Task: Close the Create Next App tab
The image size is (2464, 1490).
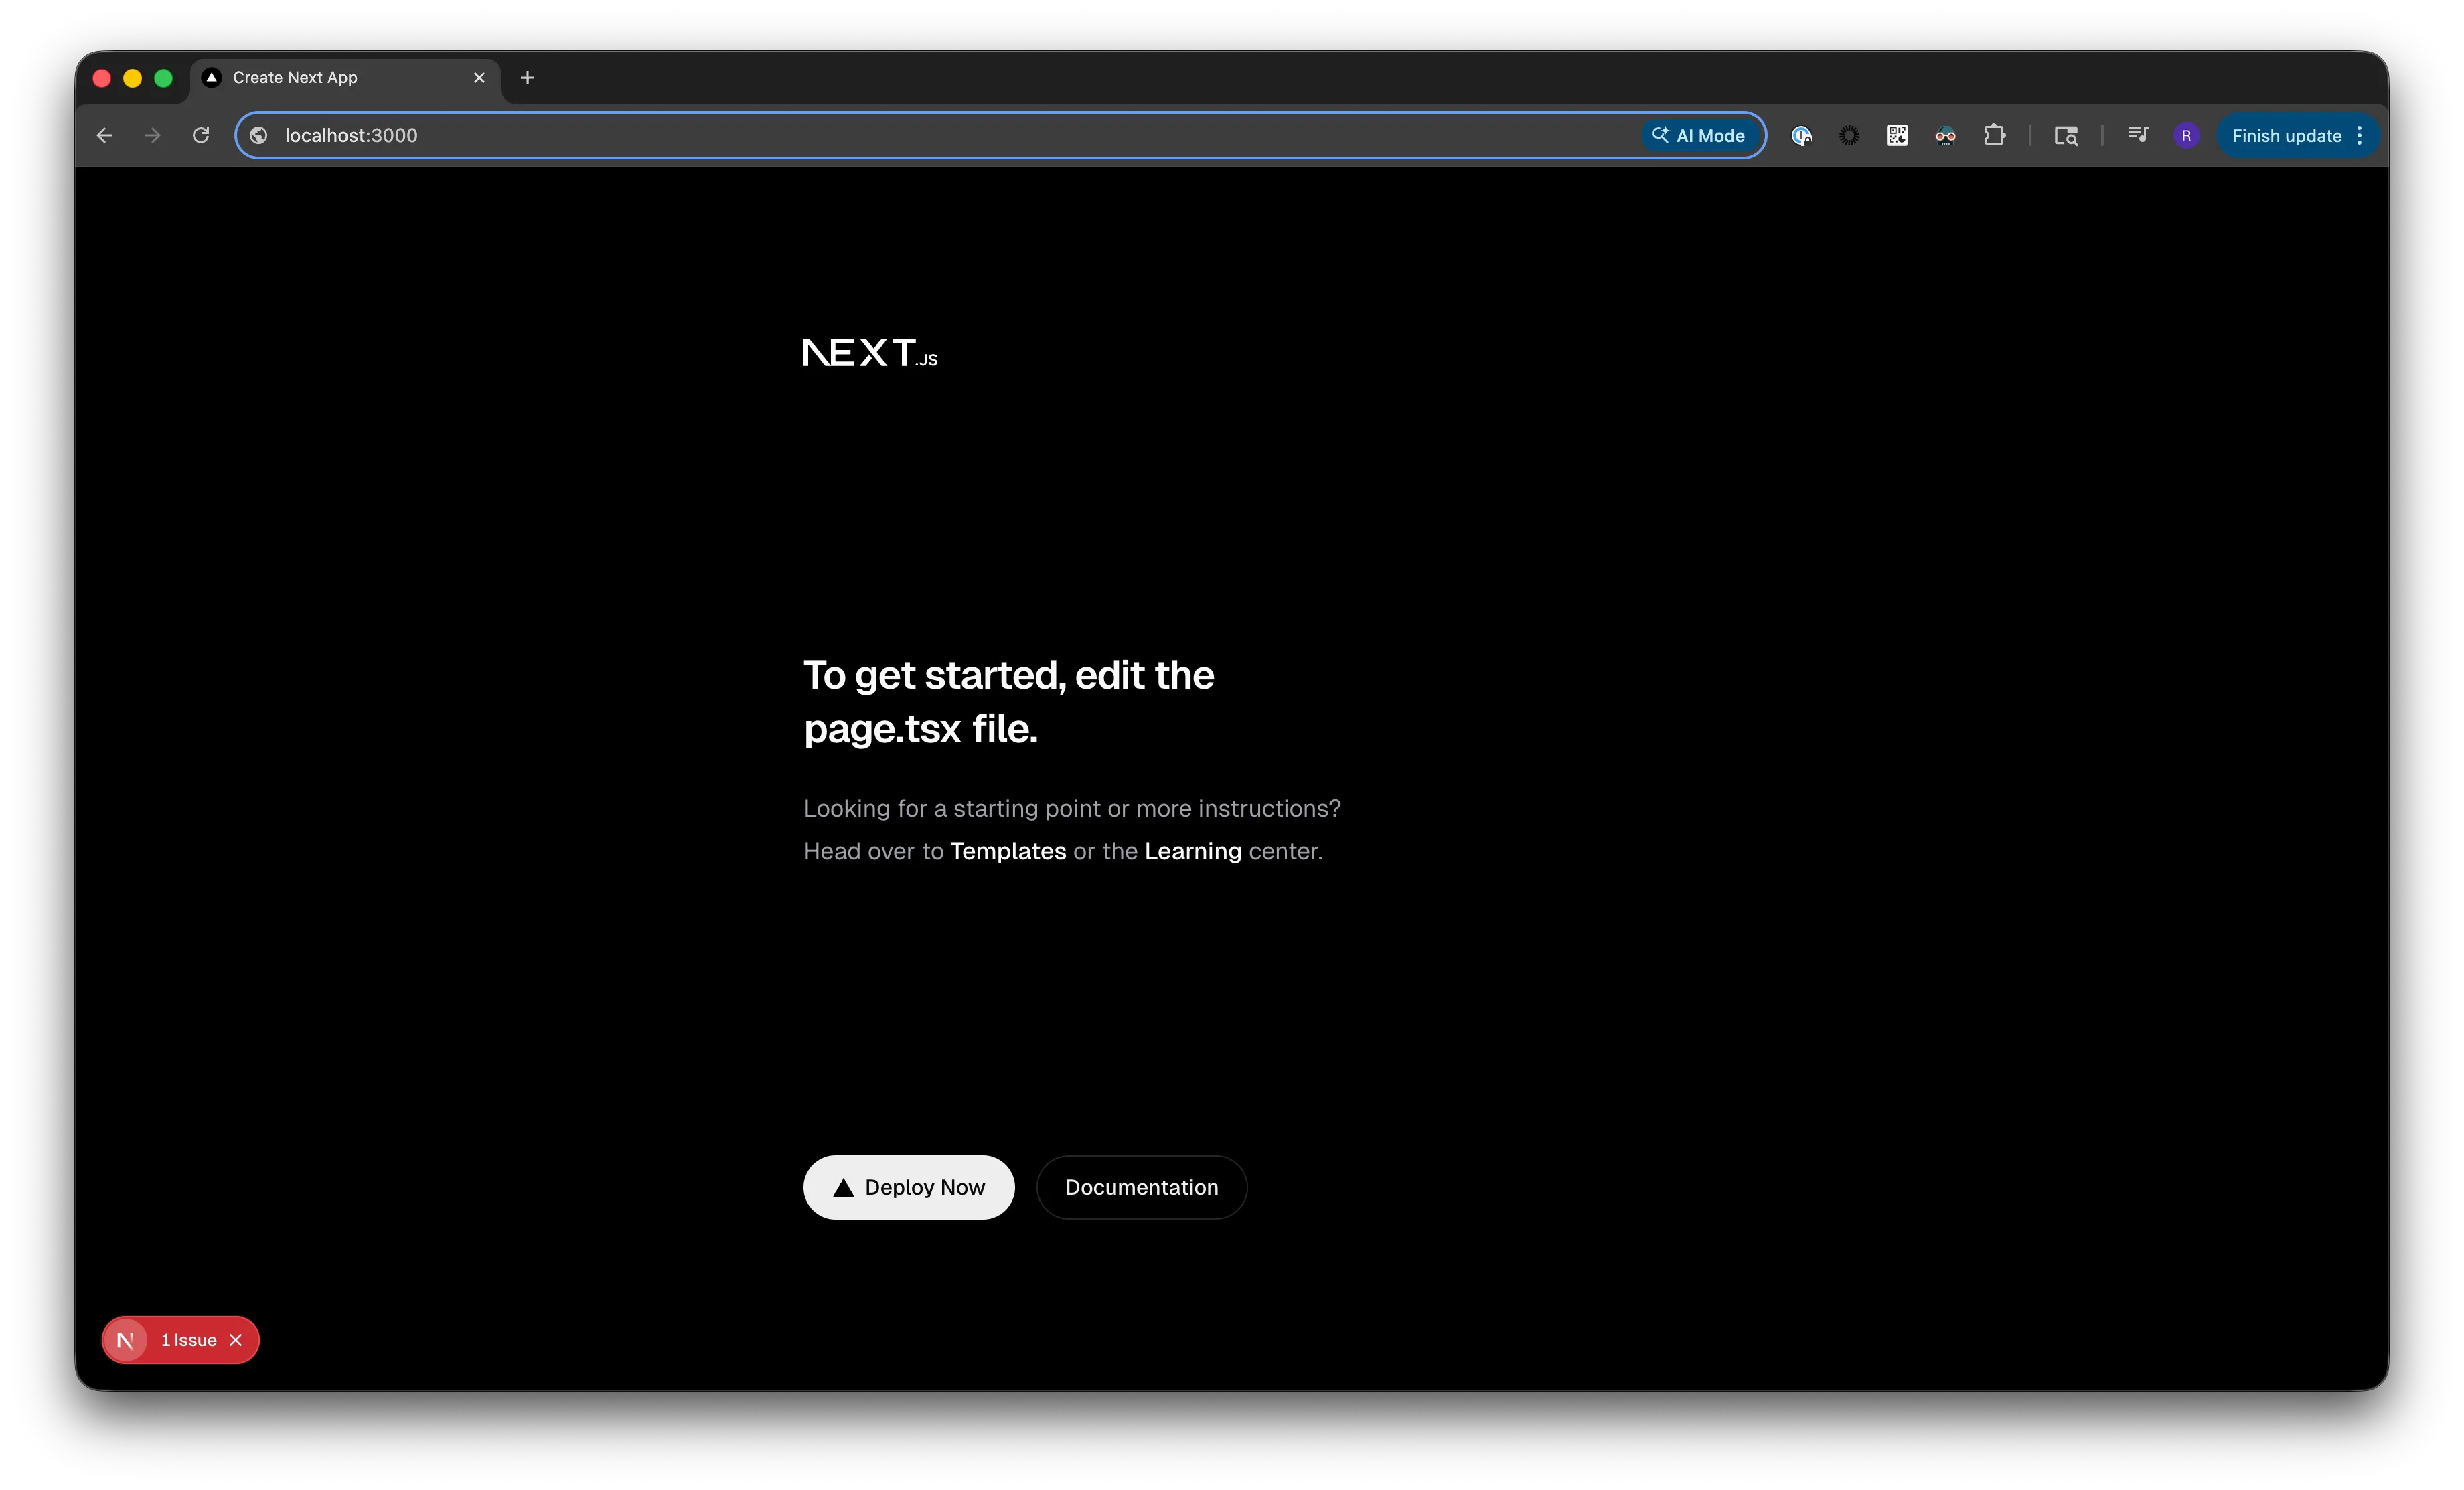Action: tap(479, 78)
